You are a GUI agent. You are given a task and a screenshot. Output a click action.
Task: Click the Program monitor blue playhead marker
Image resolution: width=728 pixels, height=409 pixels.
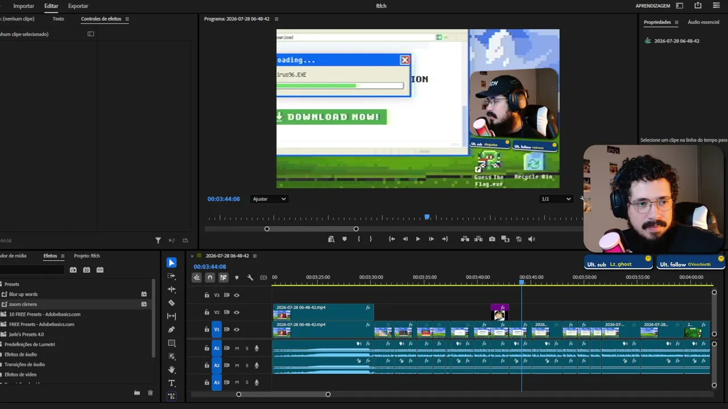pos(427,217)
